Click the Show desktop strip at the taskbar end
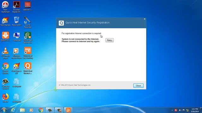 (x=201, y=110)
